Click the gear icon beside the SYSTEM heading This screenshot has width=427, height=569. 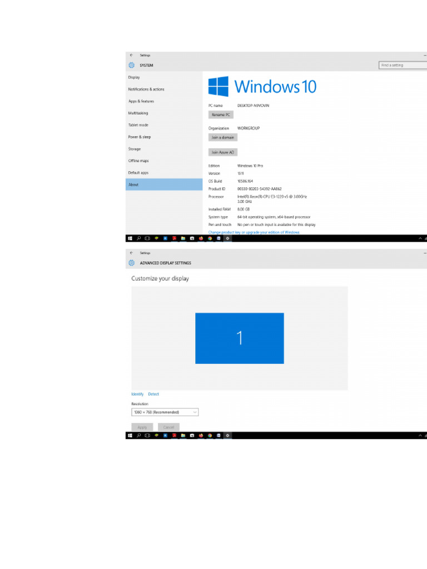click(x=131, y=66)
